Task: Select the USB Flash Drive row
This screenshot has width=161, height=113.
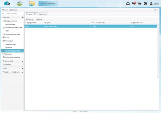Action: click(x=91, y=26)
